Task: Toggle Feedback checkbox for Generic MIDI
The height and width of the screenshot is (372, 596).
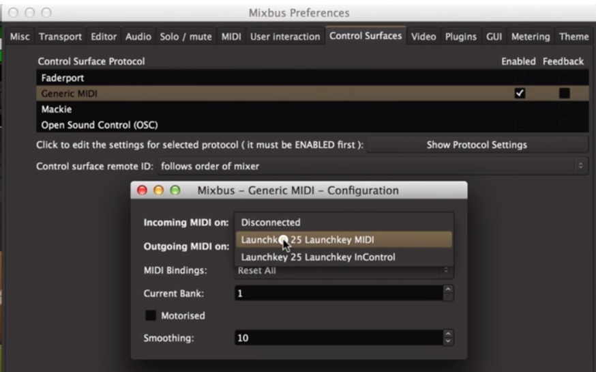Action: point(565,94)
